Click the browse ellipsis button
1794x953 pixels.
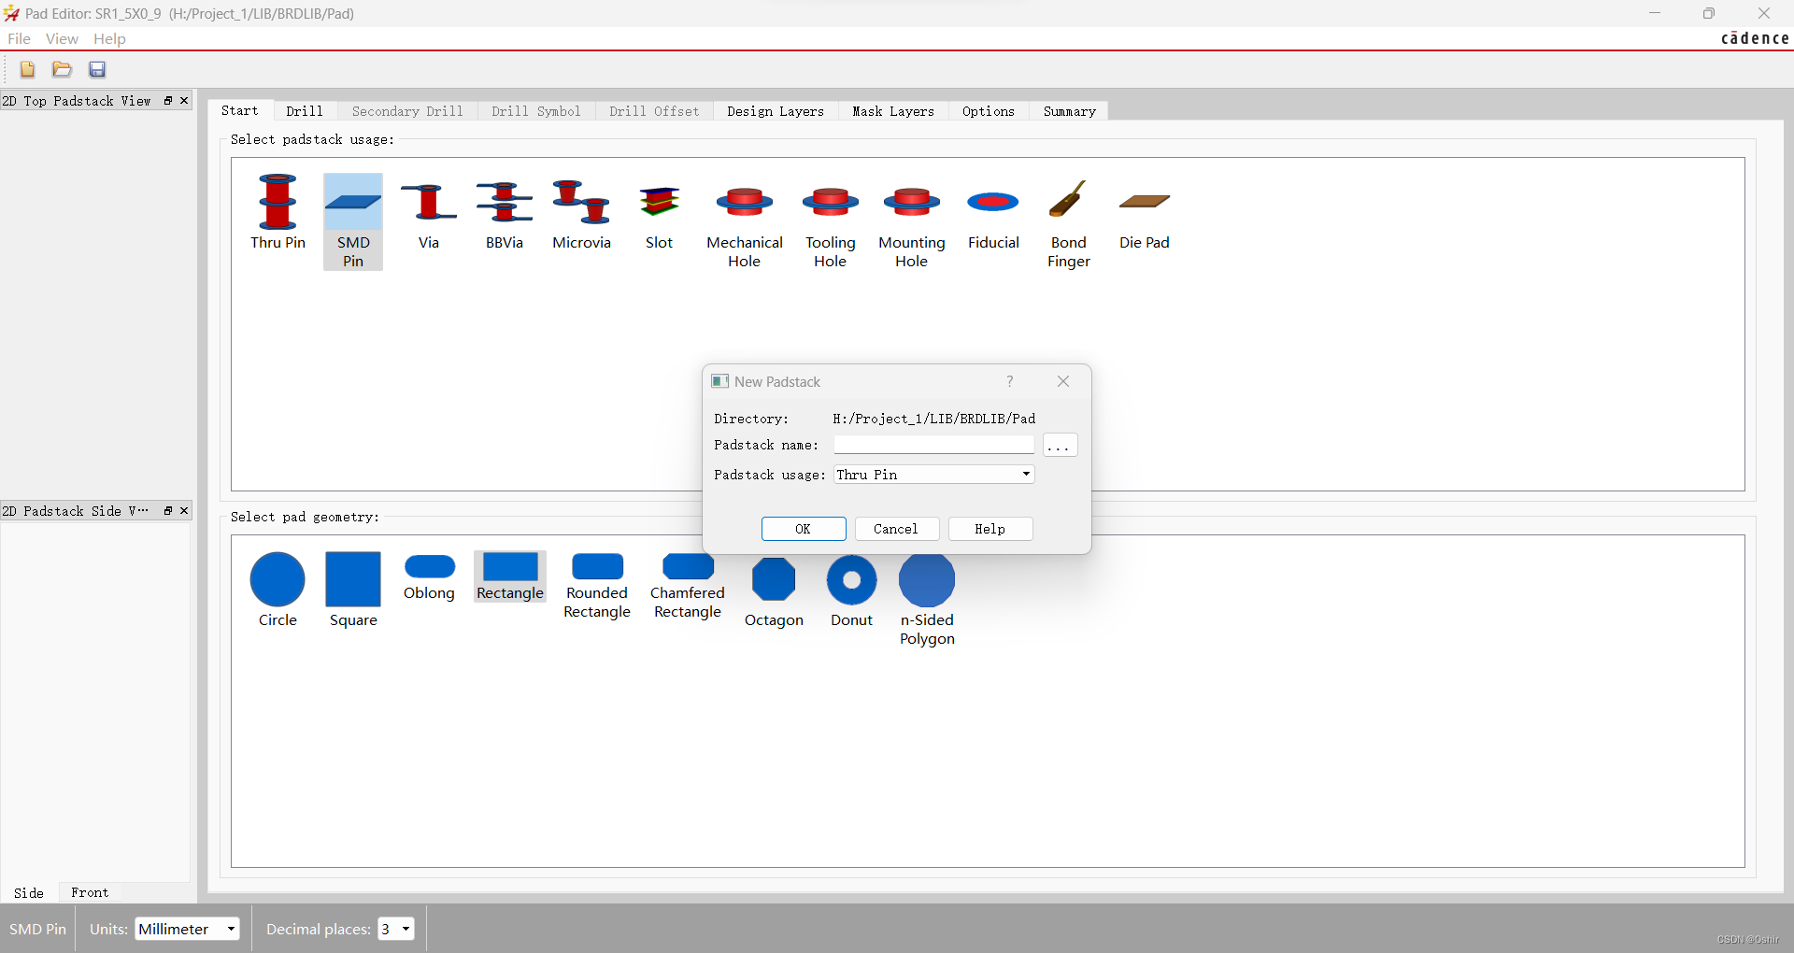(x=1060, y=445)
